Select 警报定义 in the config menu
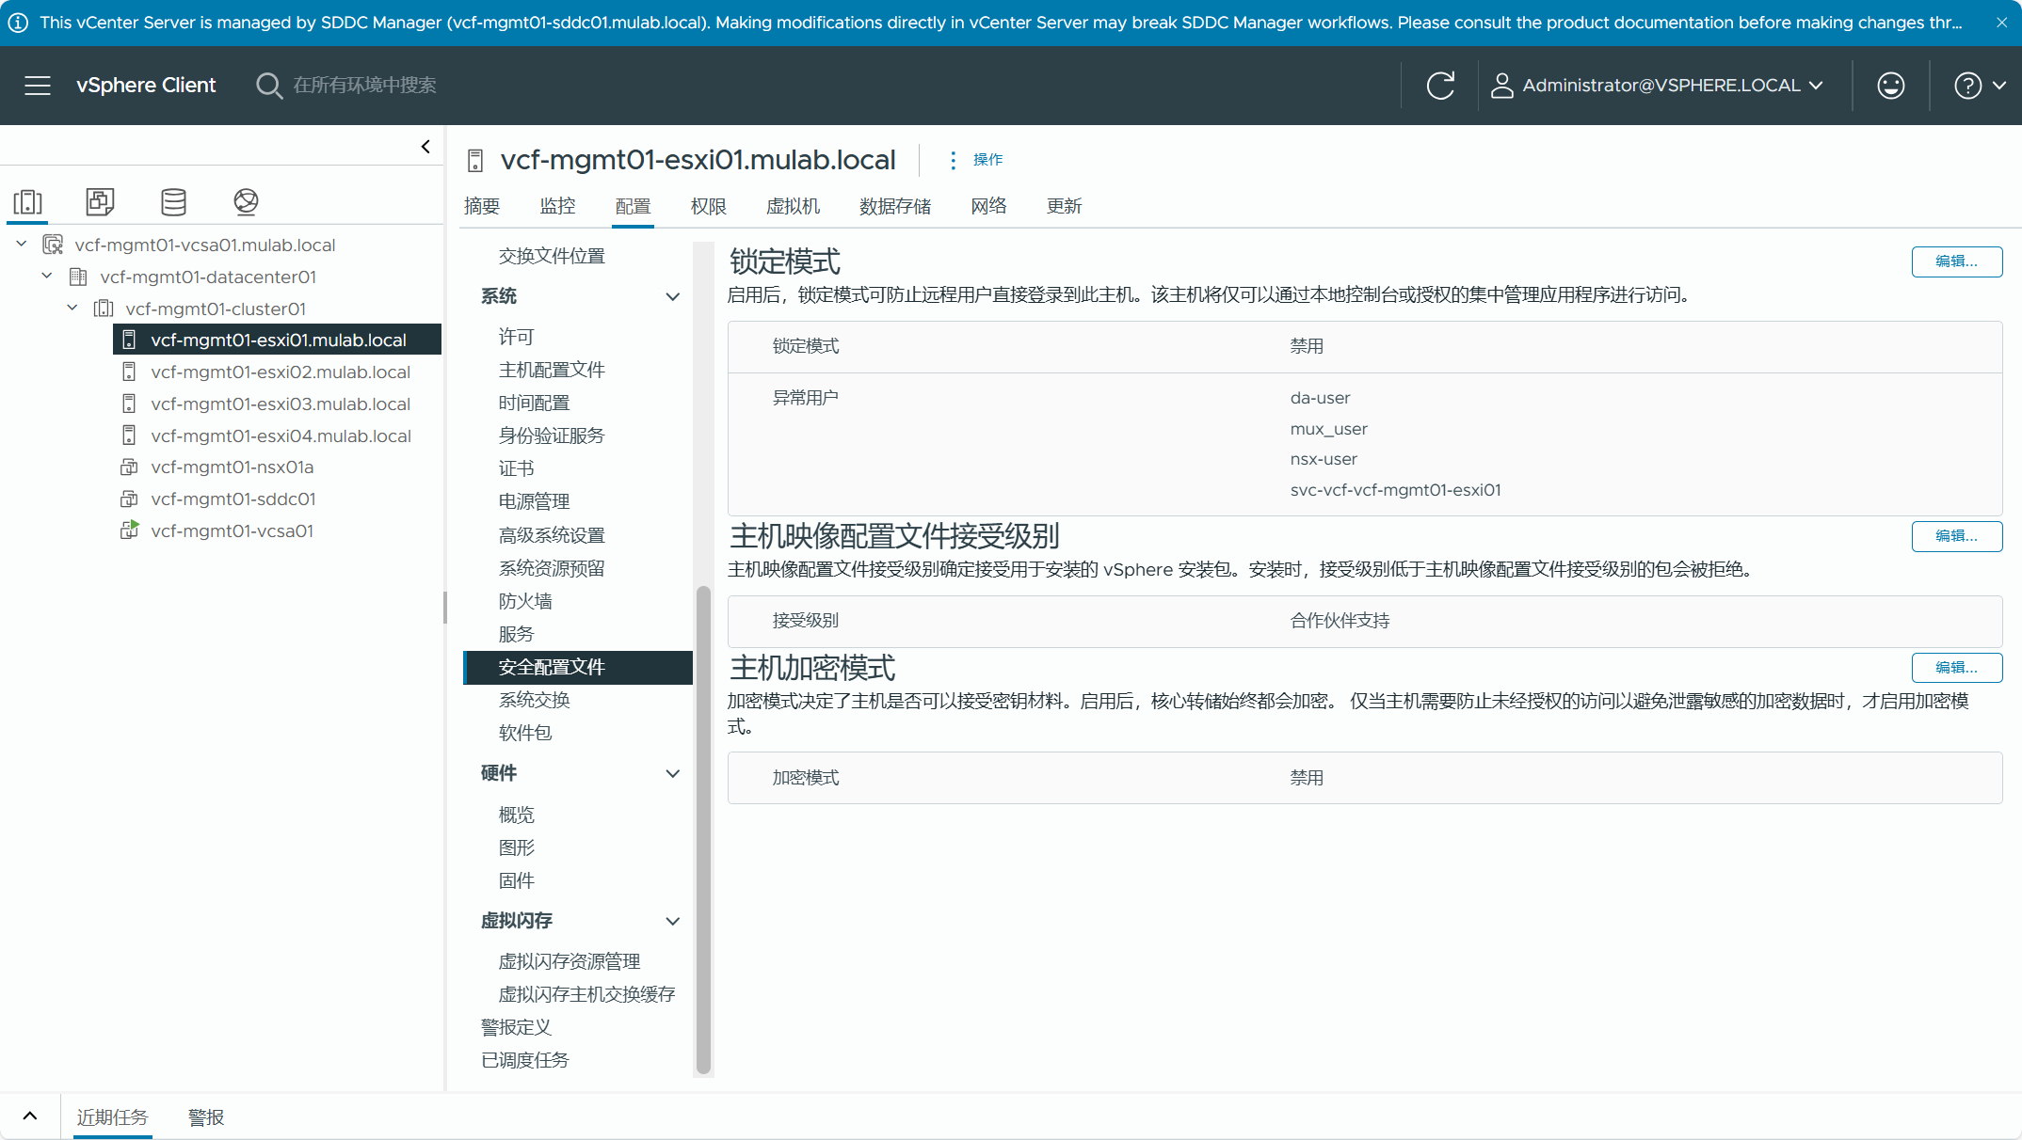This screenshot has height=1140, width=2022. 516,1028
